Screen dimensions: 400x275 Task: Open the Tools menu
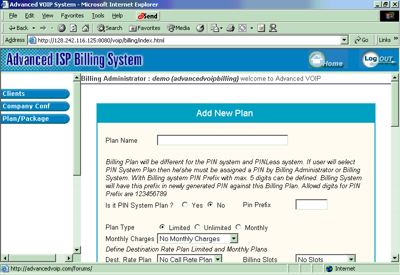coord(98,16)
